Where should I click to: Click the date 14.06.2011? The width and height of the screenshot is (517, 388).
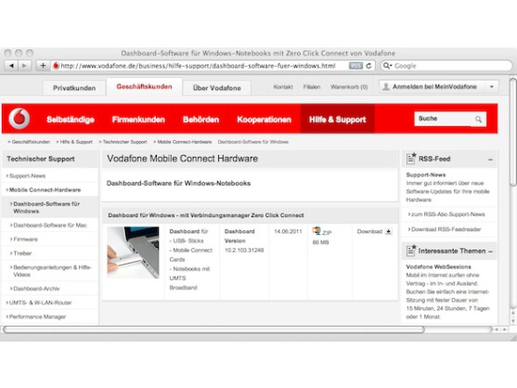(288, 231)
